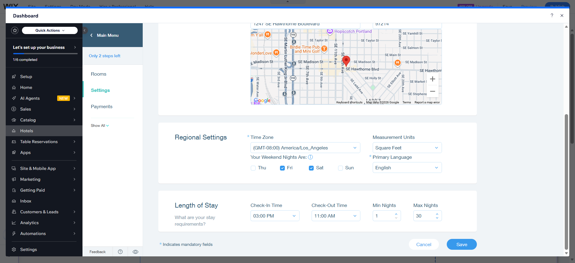Expand the Marketing submenu chevron
Screen dimensions: 575x263
click(x=74, y=179)
